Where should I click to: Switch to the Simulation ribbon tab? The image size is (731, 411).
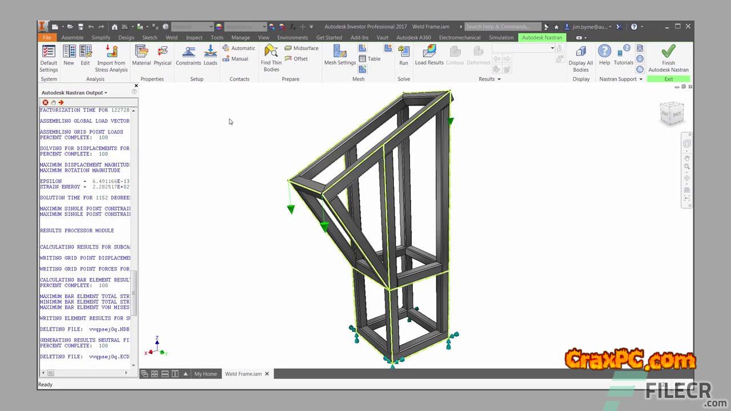[501, 38]
